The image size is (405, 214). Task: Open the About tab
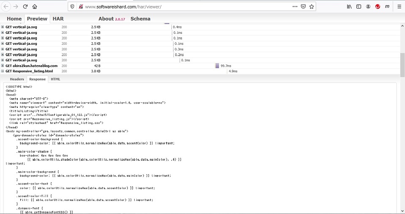106,19
